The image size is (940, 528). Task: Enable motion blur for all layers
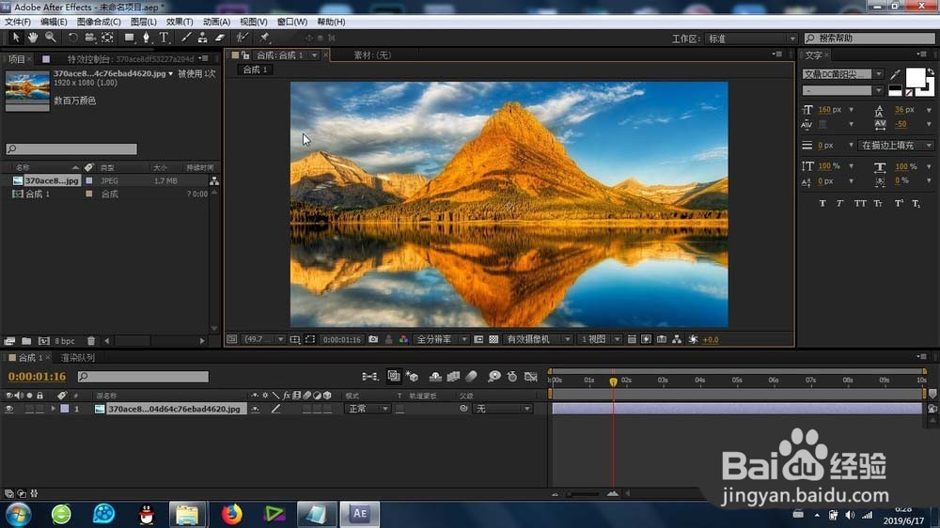(x=471, y=377)
